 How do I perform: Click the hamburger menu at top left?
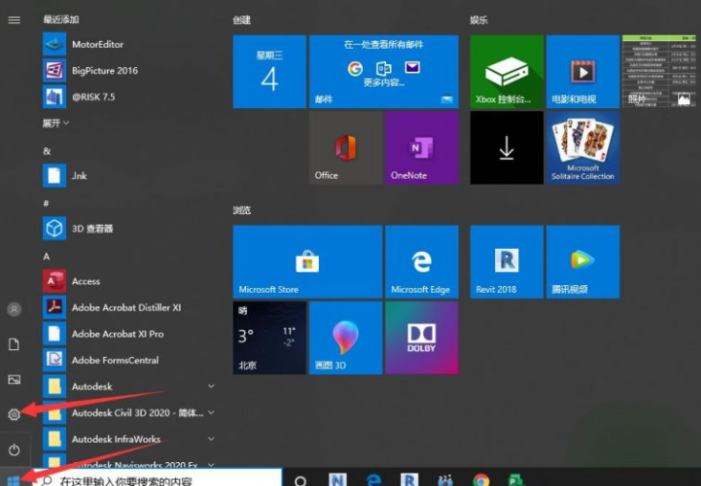pyautogui.click(x=14, y=20)
